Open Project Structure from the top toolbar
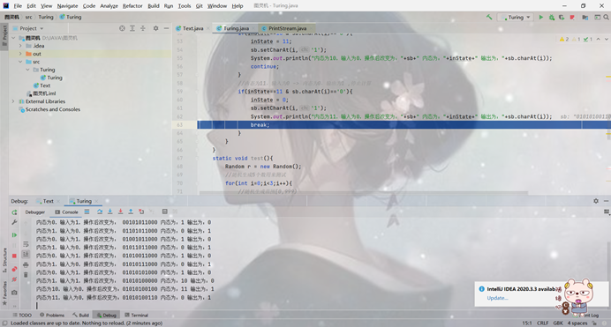The image size is (611, 327). tap(585, 17)
